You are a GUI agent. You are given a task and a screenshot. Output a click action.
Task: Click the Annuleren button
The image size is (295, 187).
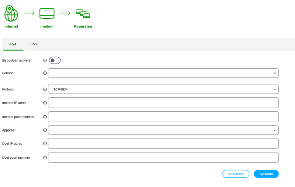tap(236, 174)
